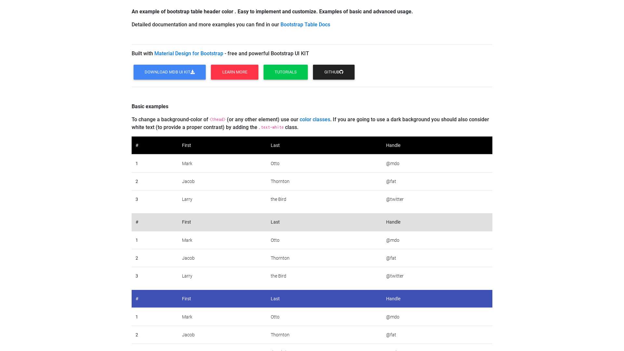Click the @twitter cell under the gray header
Screen dimensions: 624x351
(395, 276)
